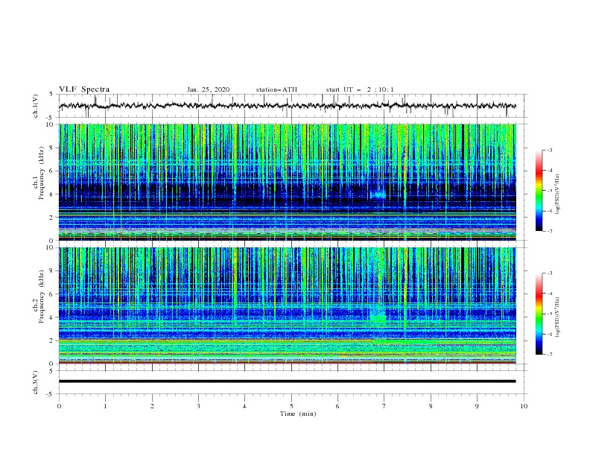590x456 pixels.
Task: Select the date "Jan. 25, 2020"
Action: 208,89
